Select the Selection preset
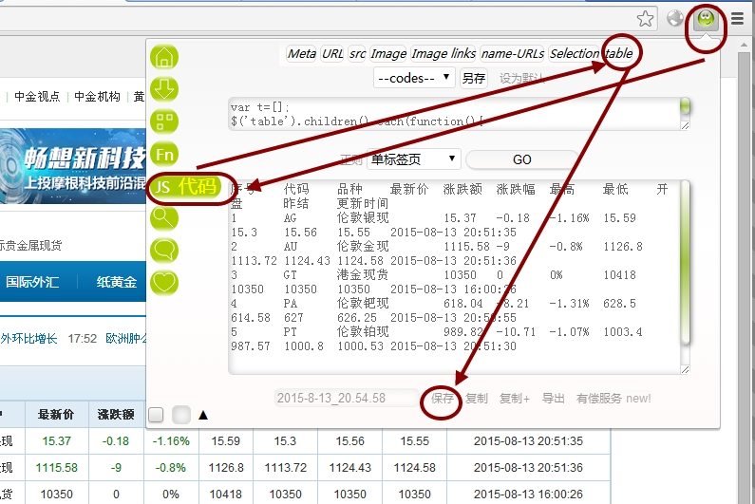 click(574, 53)
